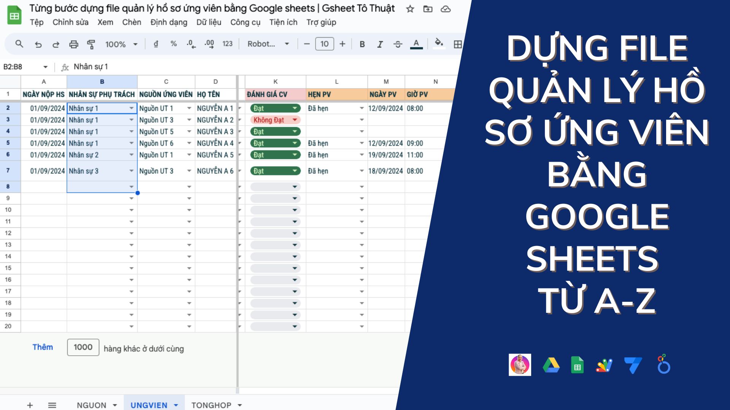This screenshot has width=730, height=410.
Task: Click the print icon
Action: click(x=73, y=44)
